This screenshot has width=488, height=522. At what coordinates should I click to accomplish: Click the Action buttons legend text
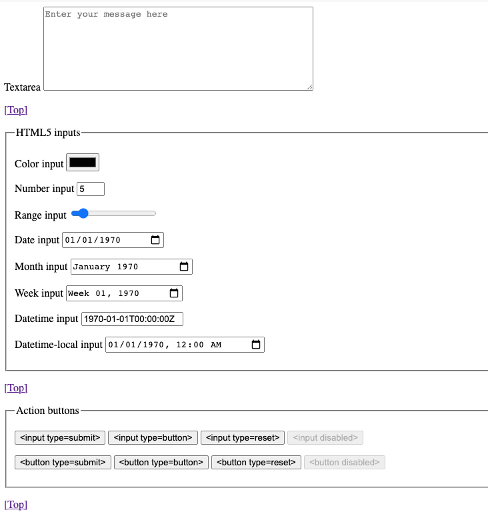[x=47, y=411]
